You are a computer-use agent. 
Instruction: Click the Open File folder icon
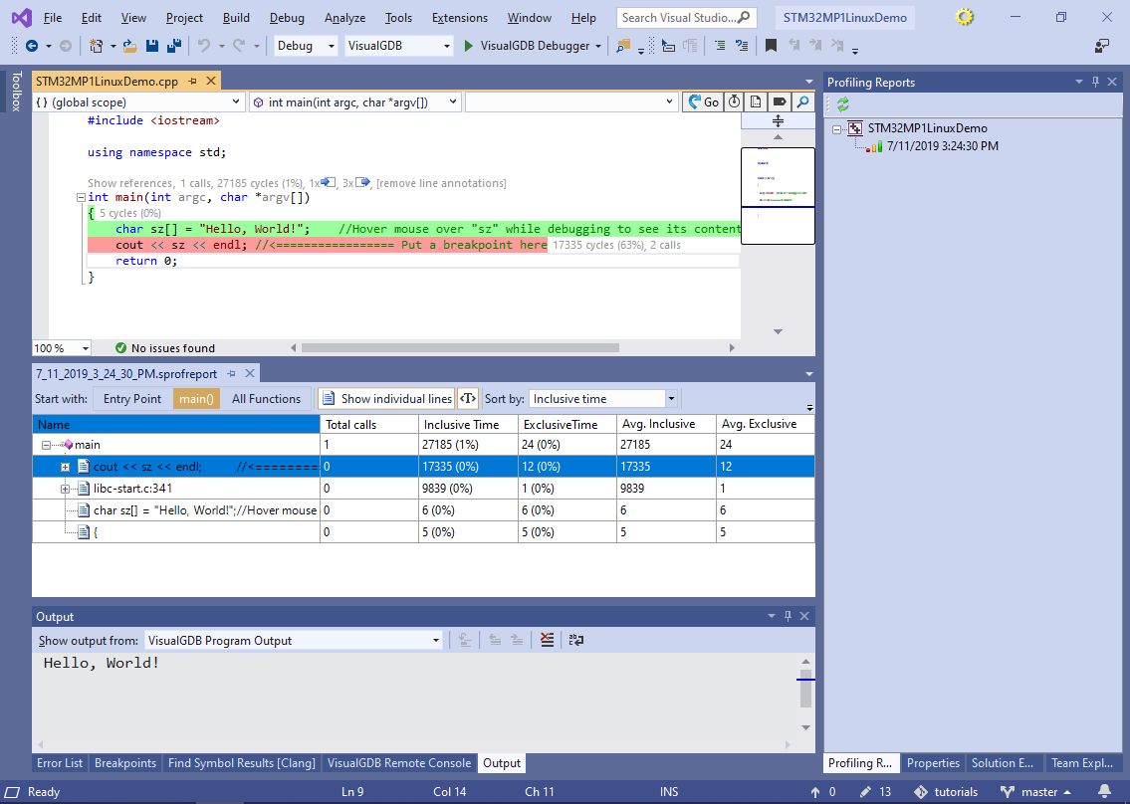pos(129,46)
